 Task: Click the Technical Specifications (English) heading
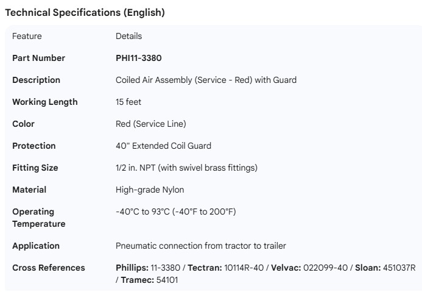(85, 12)
